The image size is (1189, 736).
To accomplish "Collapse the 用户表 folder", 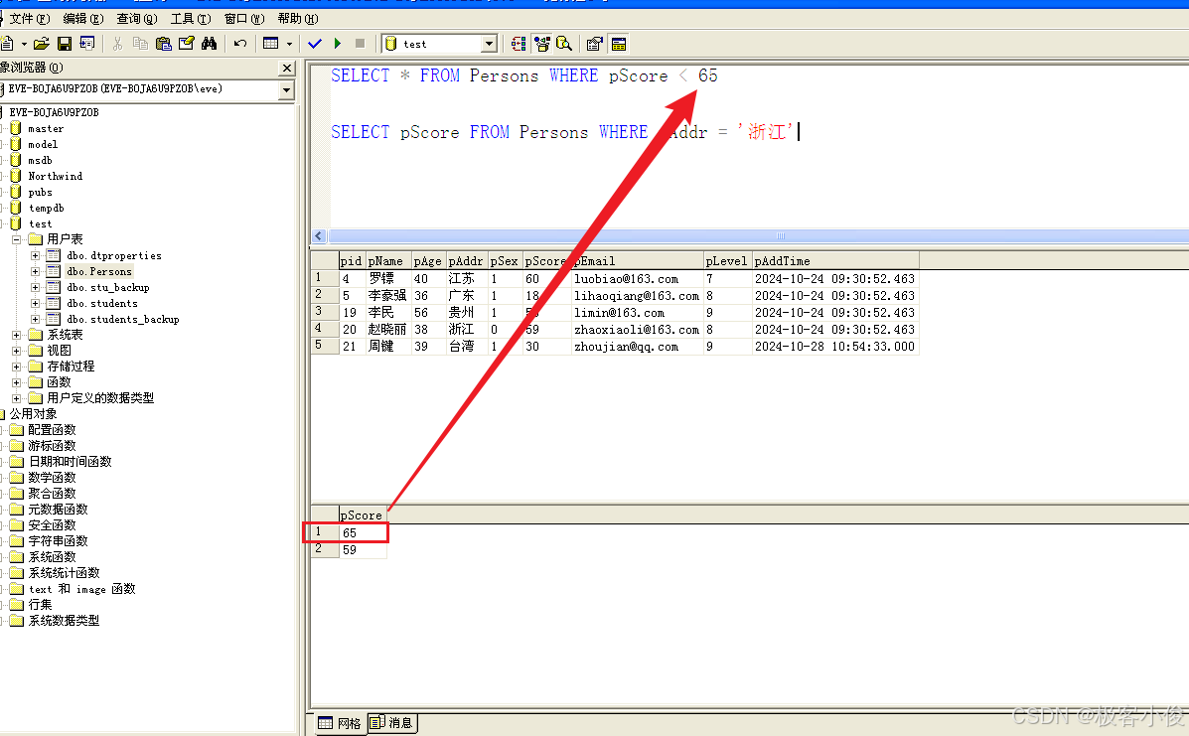I will point(16,239).
